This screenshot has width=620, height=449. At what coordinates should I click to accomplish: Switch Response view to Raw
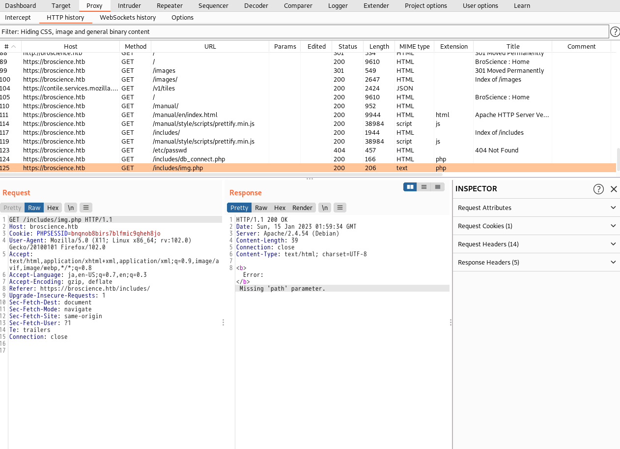tap(261, 208)
